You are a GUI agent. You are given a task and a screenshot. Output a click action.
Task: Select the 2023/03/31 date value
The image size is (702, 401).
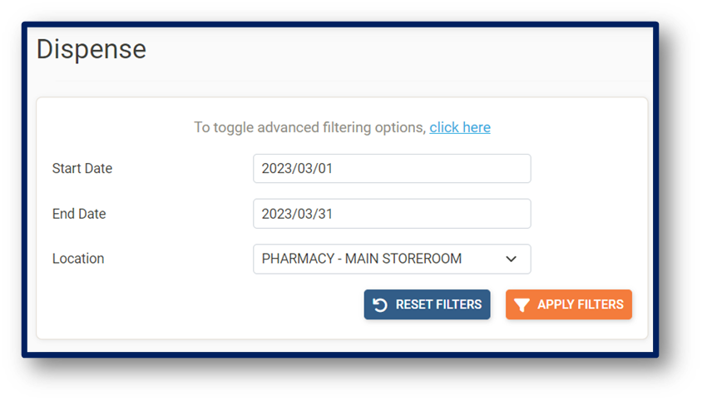298,214
